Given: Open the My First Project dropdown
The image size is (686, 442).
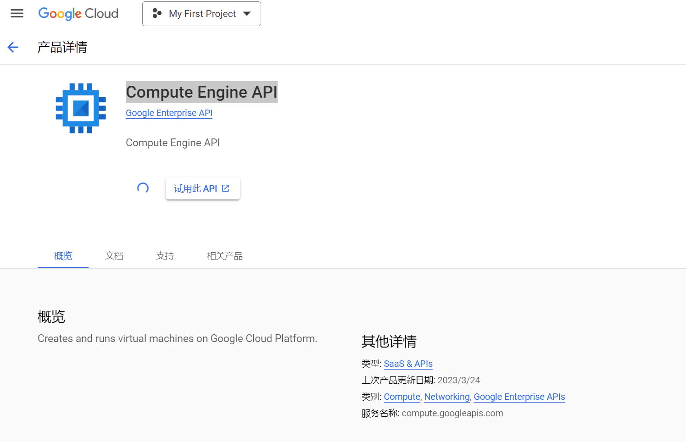Looking at the screenshot, I should click(201, 13).
